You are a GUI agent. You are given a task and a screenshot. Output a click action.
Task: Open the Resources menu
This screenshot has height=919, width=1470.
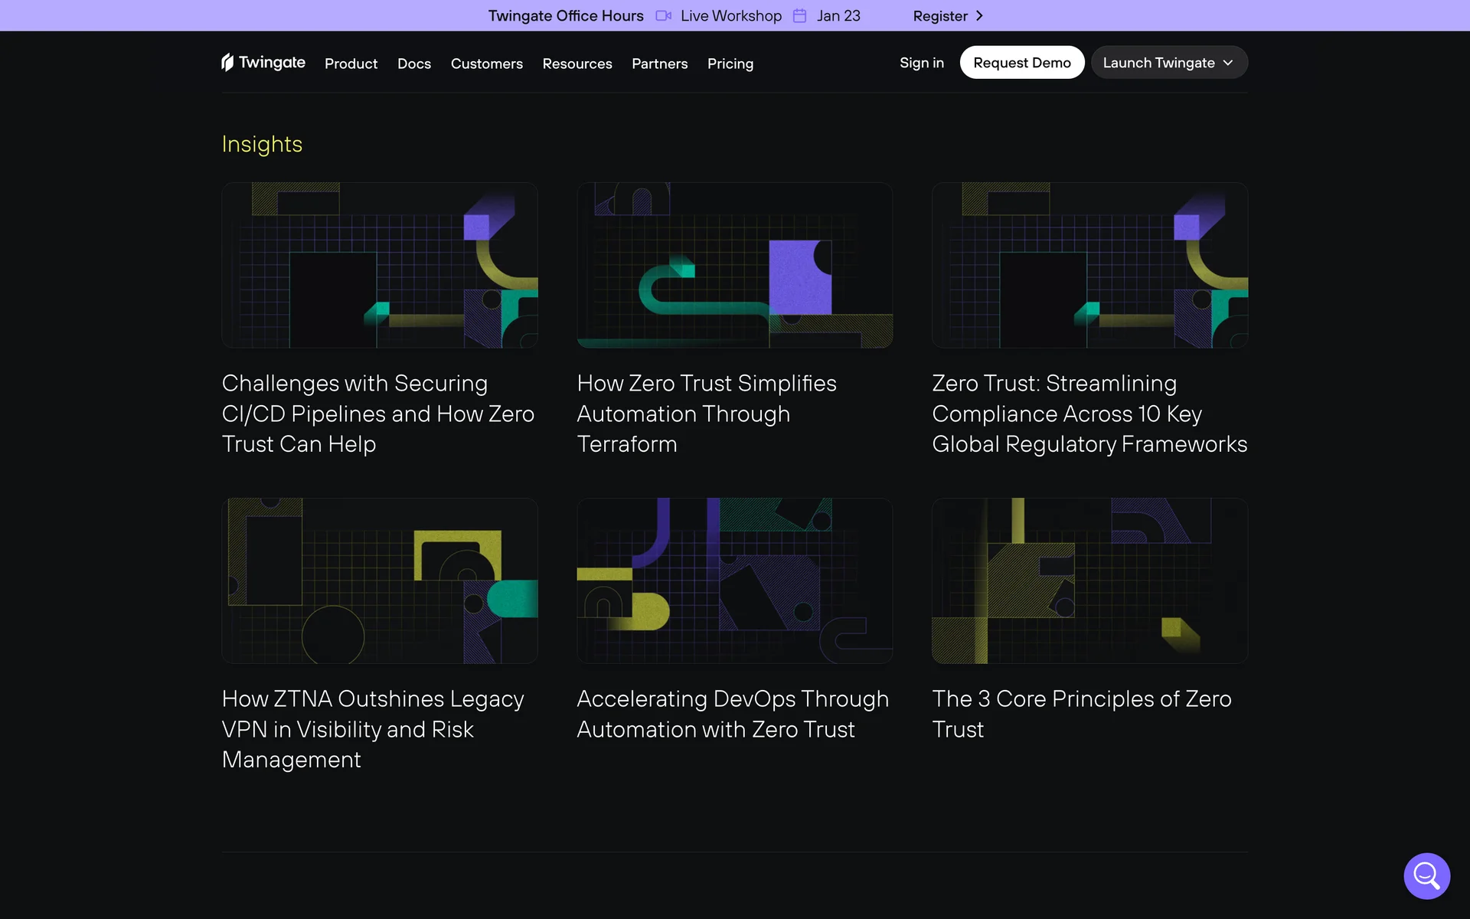577,64
